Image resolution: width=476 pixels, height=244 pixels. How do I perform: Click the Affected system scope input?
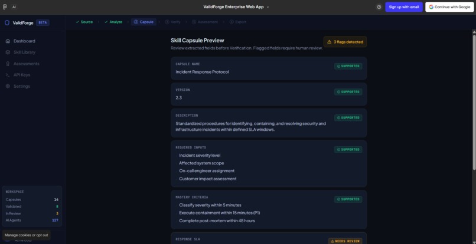pos(201,163)
